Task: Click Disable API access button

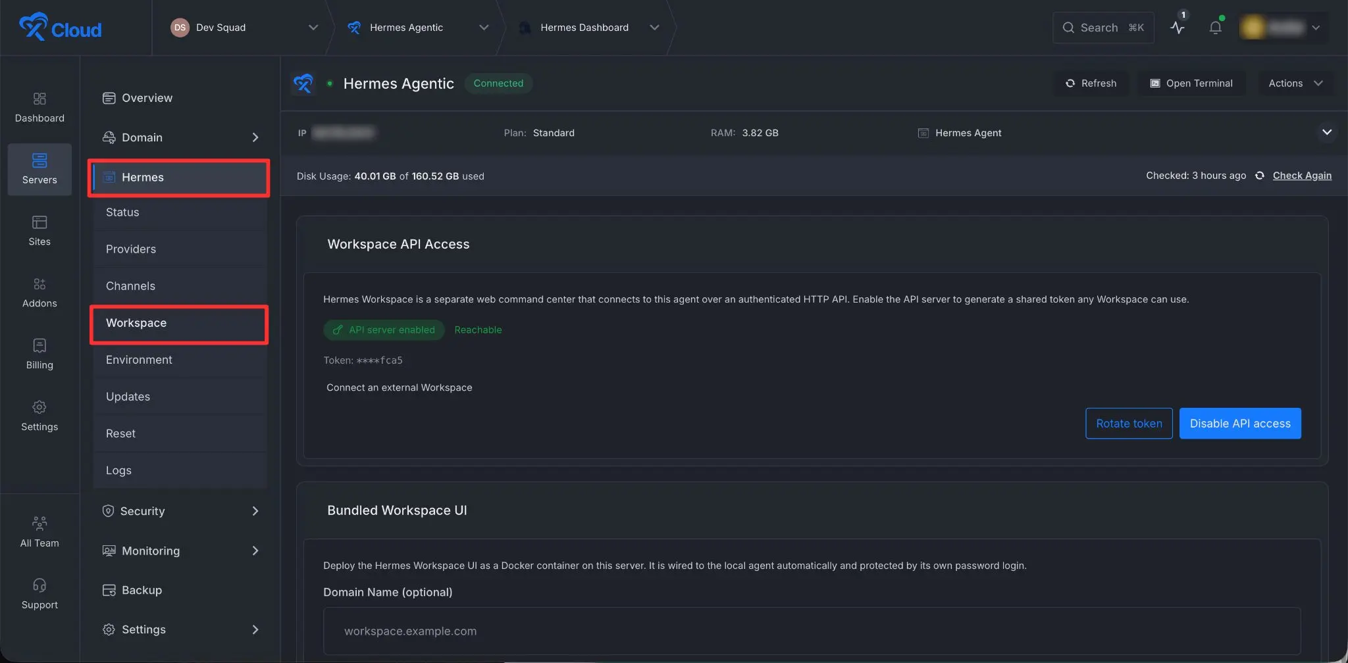Action: pos(1240,424)
